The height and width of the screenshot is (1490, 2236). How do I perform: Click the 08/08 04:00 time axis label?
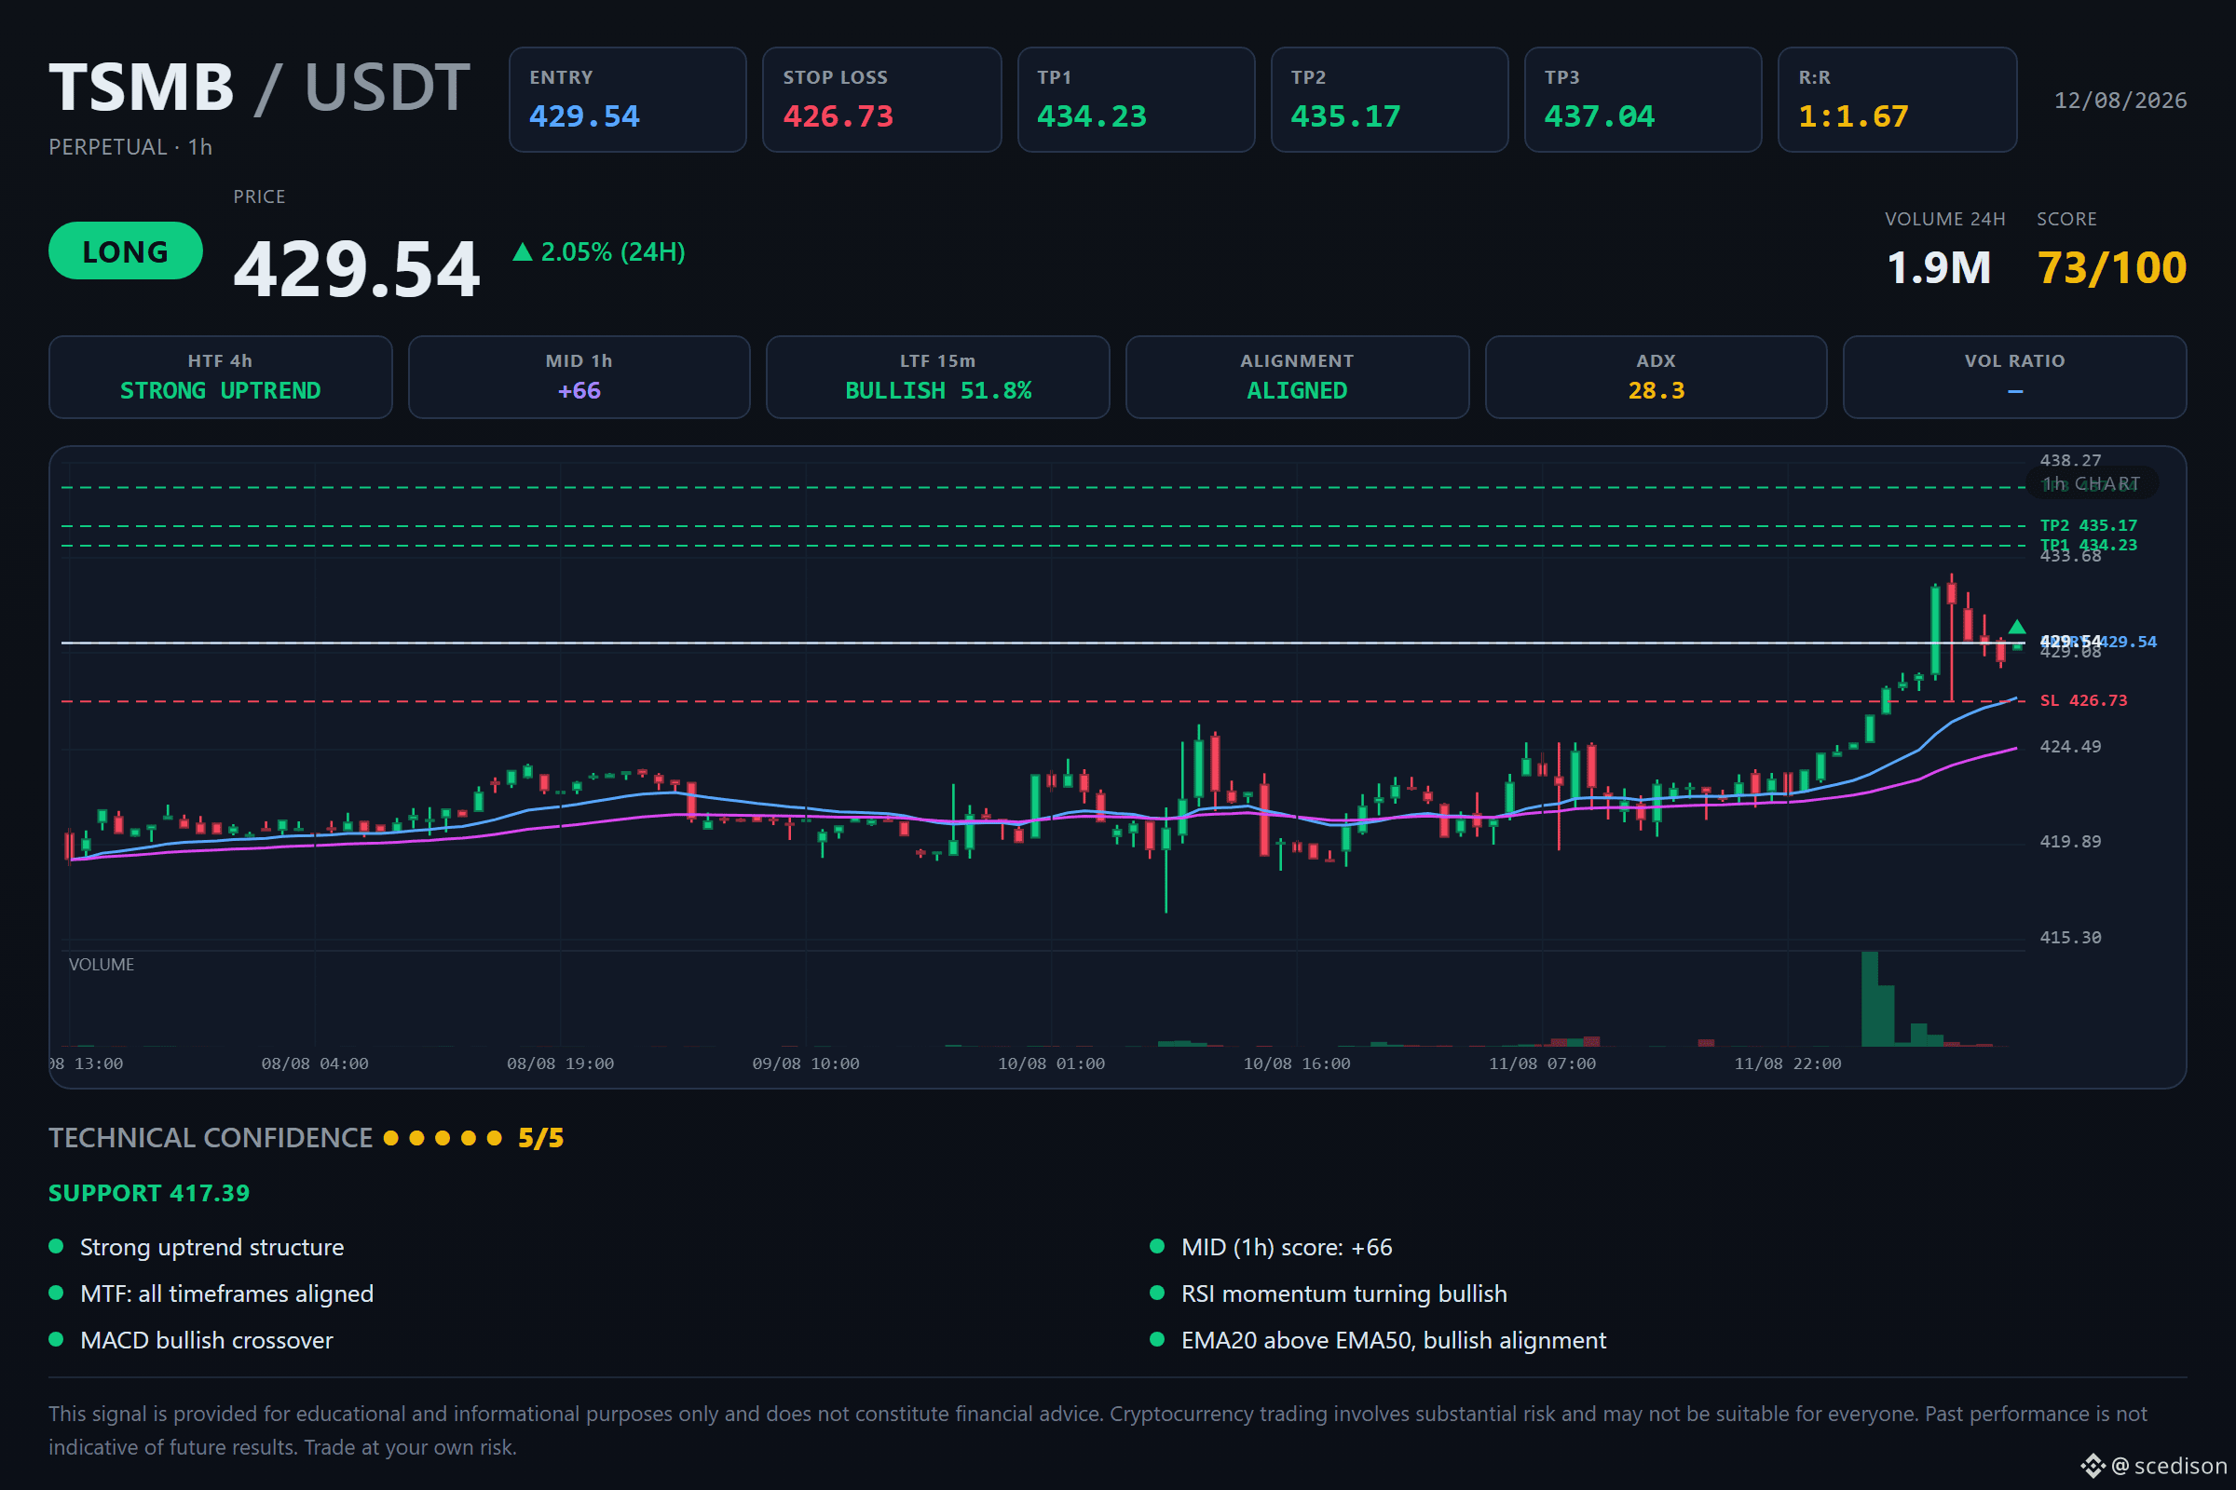click(x=315, y=1064)
